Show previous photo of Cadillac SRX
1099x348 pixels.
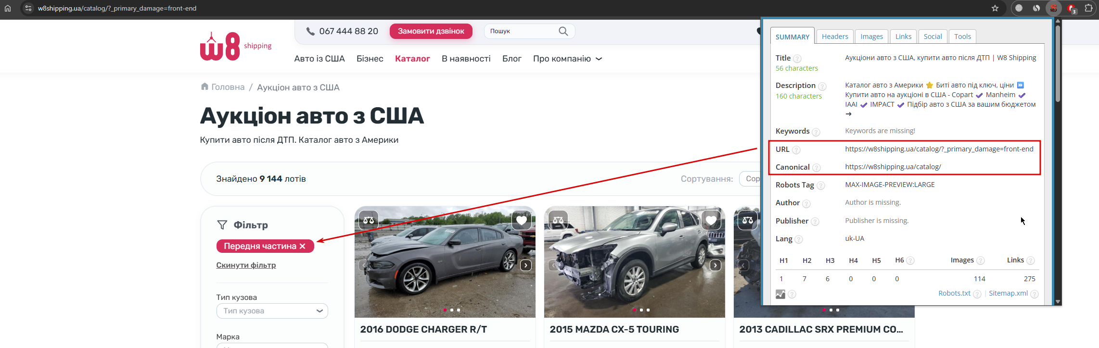coord(743,265)
